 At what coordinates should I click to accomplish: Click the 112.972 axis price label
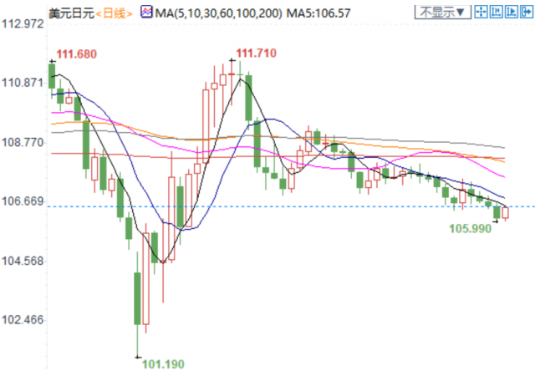tap(23, 24)
